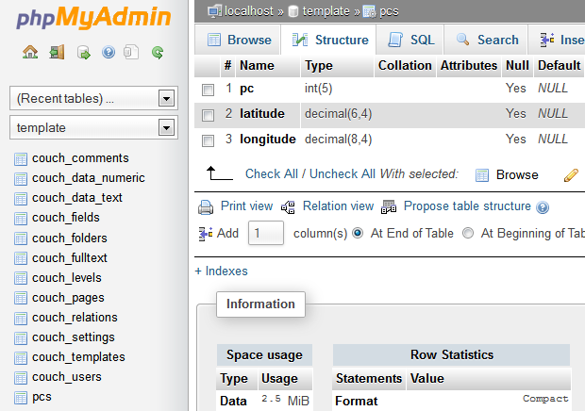Click the printer icon beside Print view
This screenshot has width=585, height=411.
point(206,207)
